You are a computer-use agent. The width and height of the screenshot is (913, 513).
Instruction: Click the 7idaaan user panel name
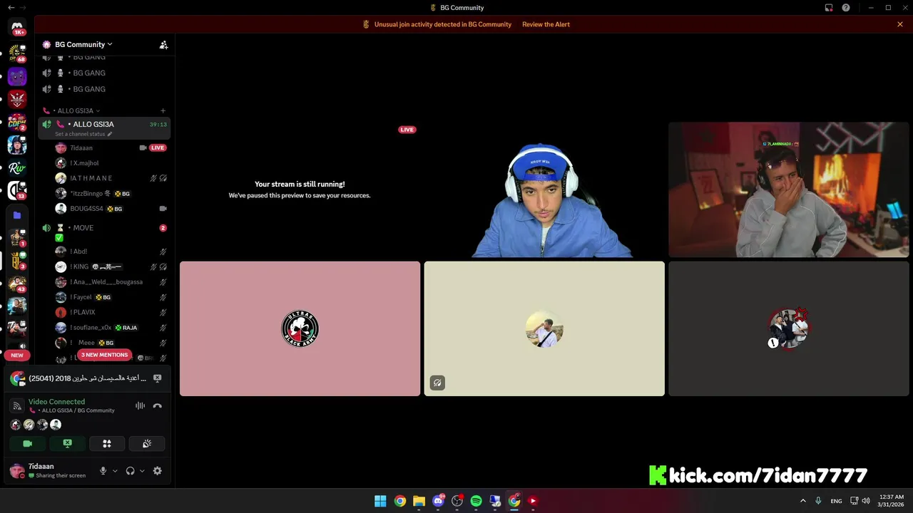(x=41, y=466)
